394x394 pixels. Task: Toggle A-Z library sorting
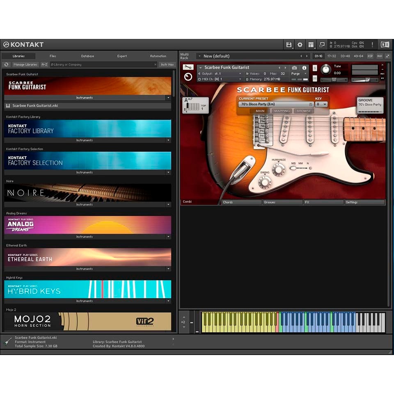44,64
